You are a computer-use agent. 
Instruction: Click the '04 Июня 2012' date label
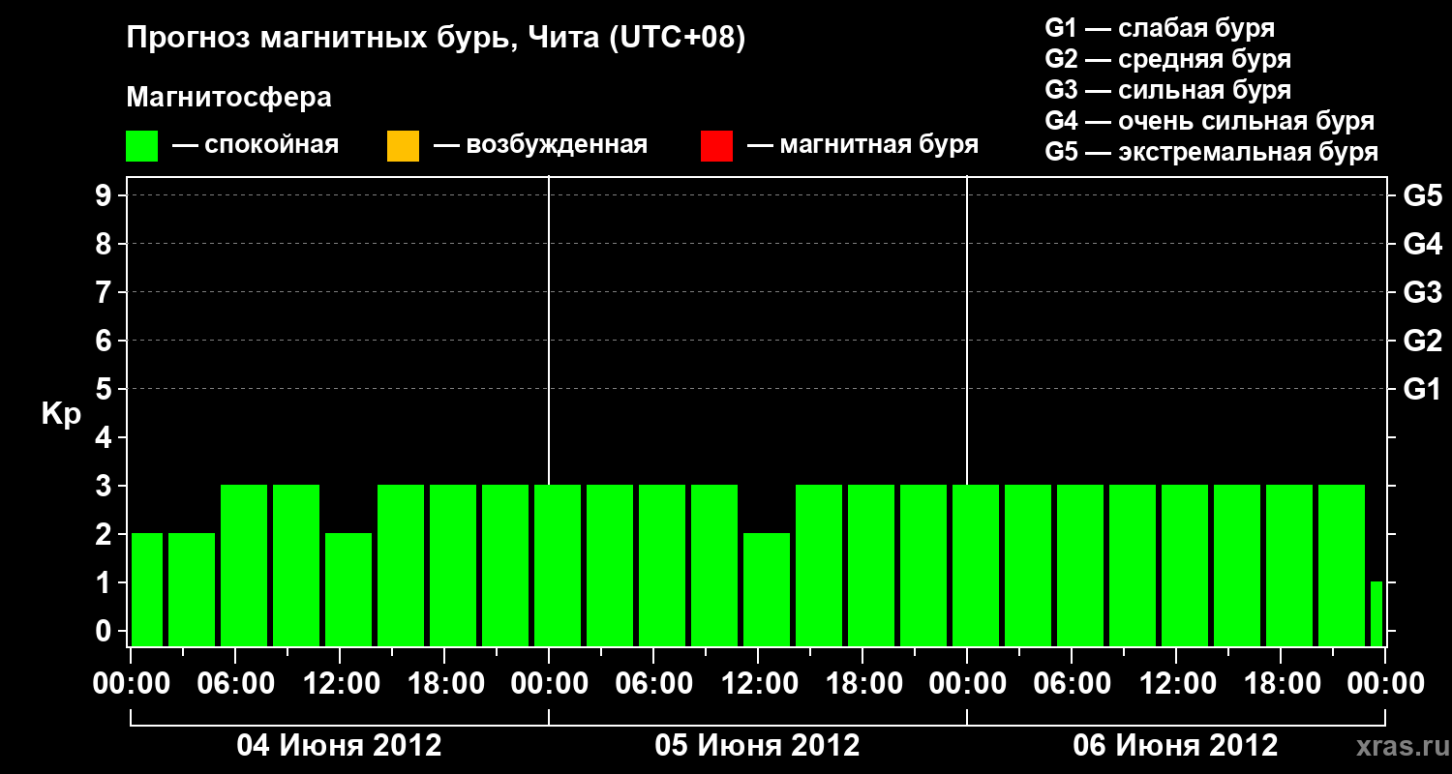(340, 746)
